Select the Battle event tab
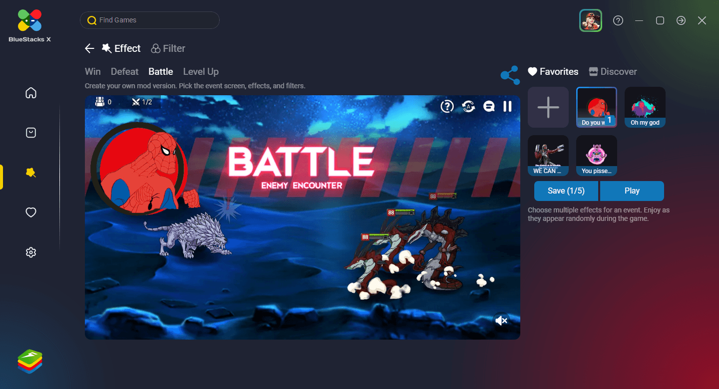This screenshot has height=389, width=719. click(x=161, y=71)
